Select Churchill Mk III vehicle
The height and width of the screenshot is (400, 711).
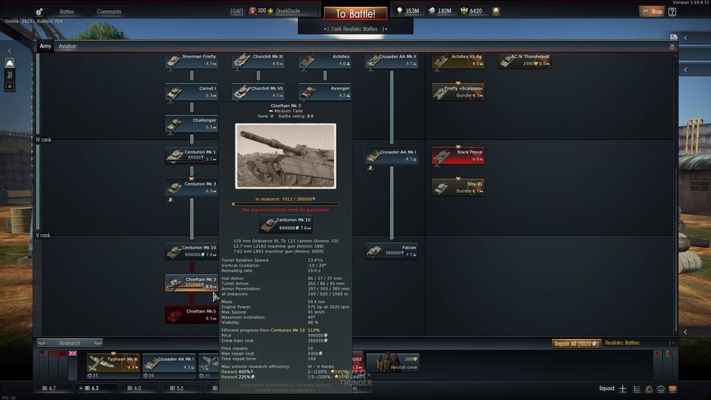(258, 60)
